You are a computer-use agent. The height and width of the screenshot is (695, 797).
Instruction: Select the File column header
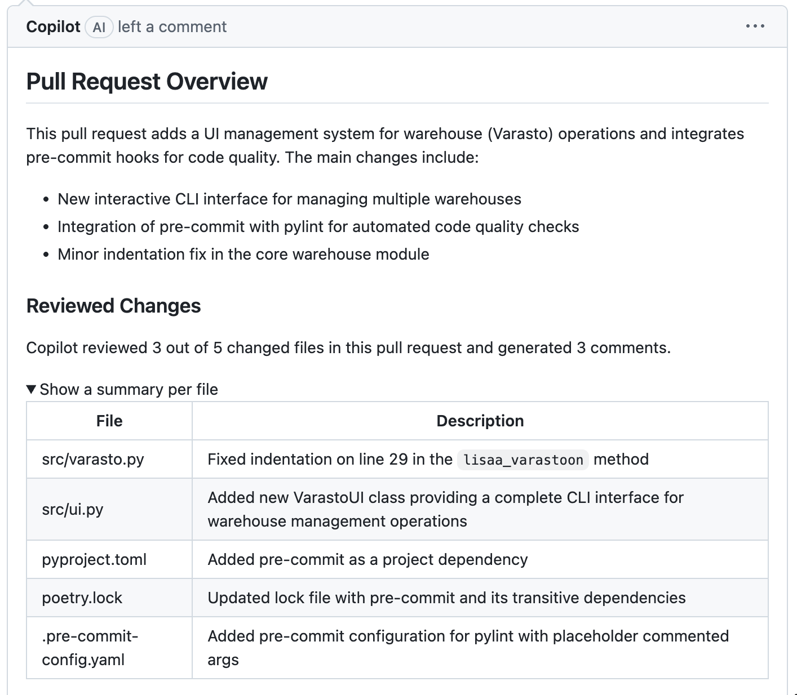pos(109,421)
